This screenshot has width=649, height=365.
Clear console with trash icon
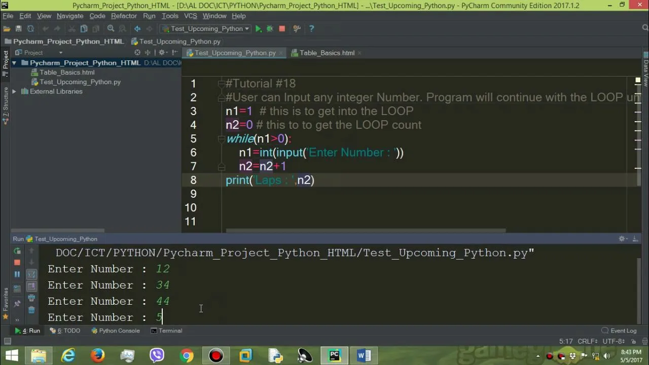point(31,310)
